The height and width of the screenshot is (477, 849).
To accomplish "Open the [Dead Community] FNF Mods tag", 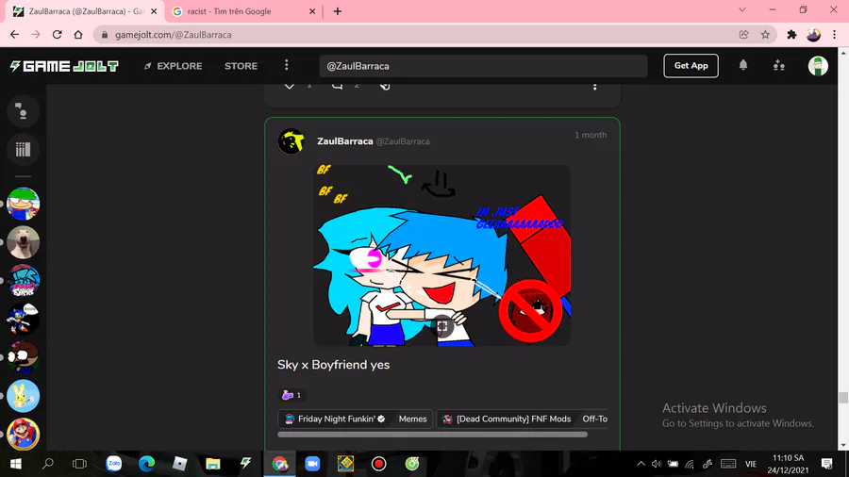I will coord(507,419).
